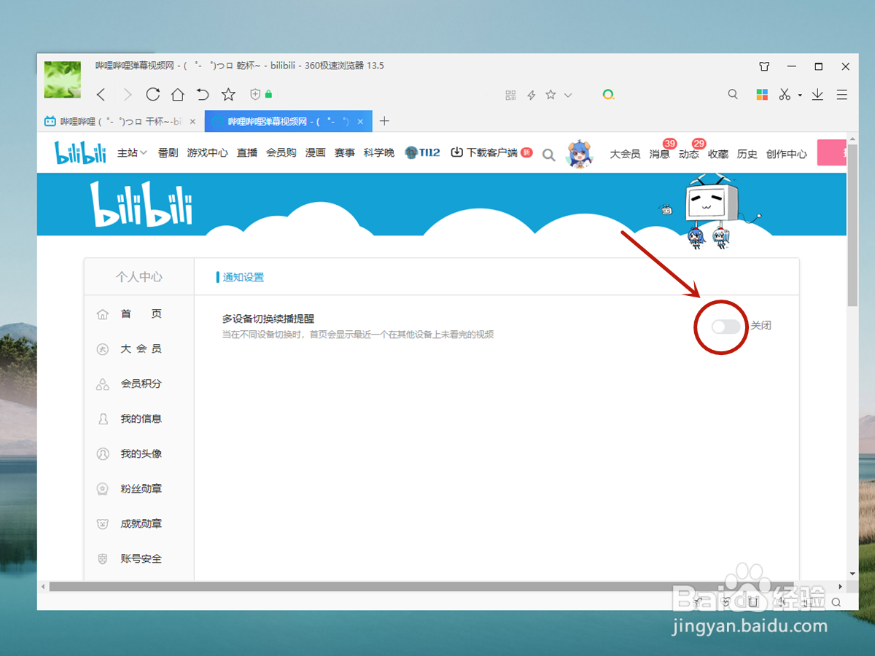Click the 个人中心 sidebar header
875x656 pixels.
tap(139, 277)
